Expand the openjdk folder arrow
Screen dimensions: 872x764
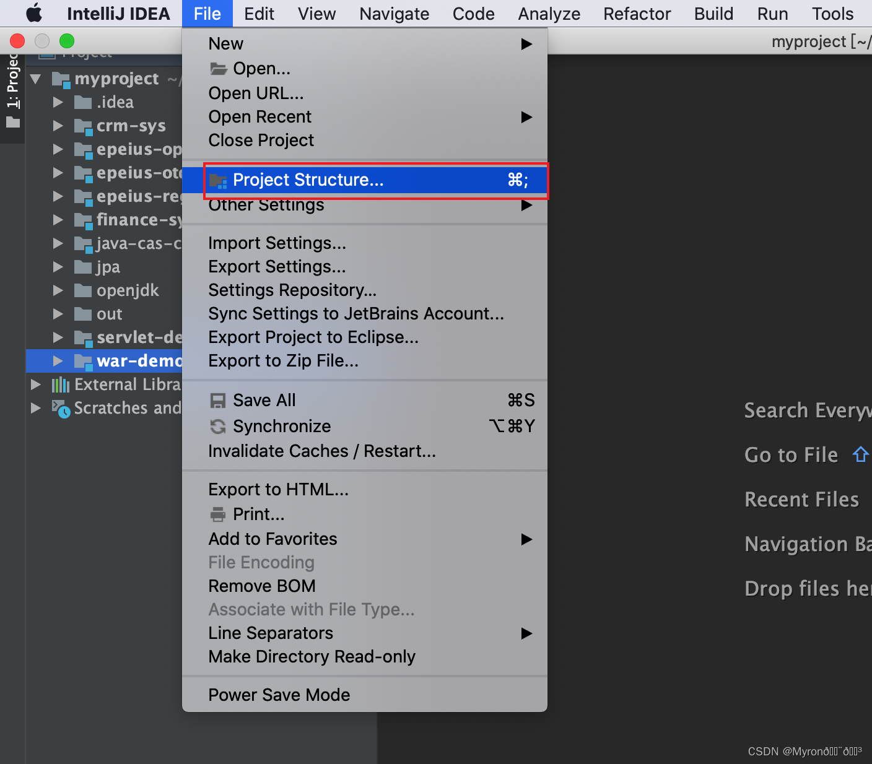point(58,291)
